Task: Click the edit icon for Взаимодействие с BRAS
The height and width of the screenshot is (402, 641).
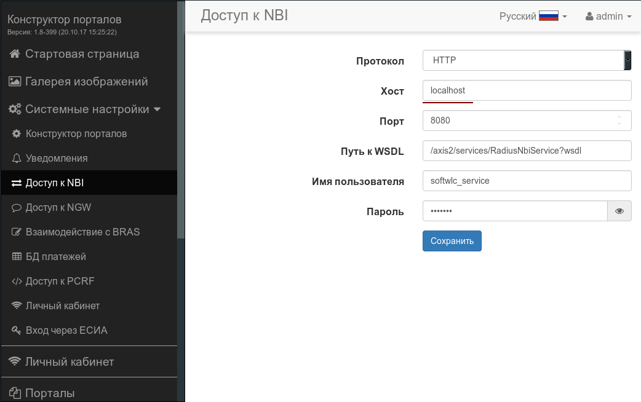Action: pyautogui.click(x=17, y=232)
